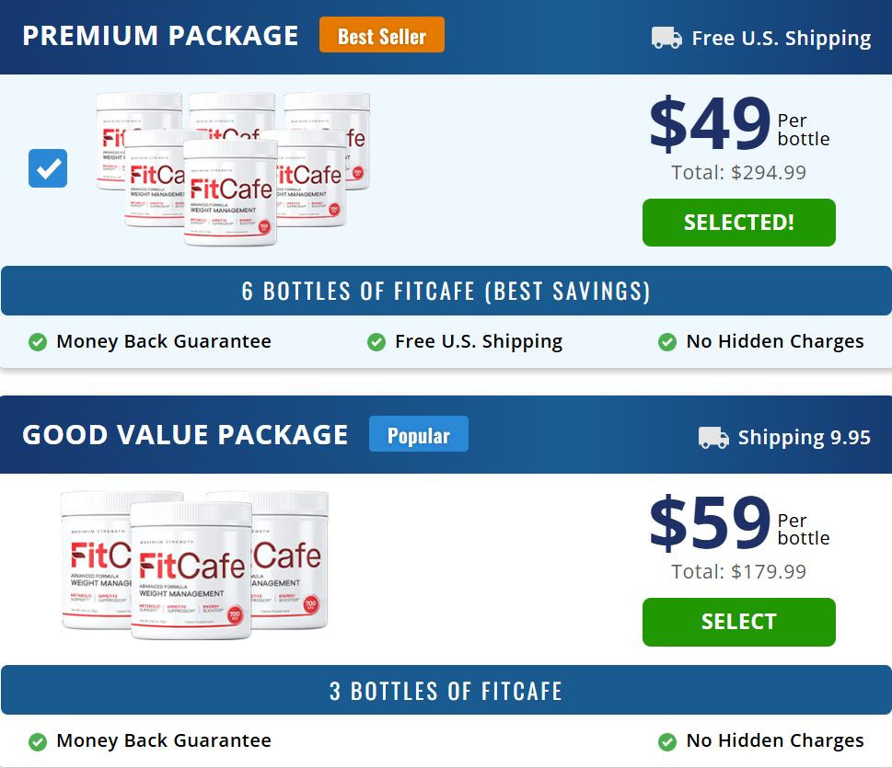Viewport: 892px width, 768px height.
Task: Click the 6 Bottles of FitCafe banner
Action: click(x=446, y=292)
